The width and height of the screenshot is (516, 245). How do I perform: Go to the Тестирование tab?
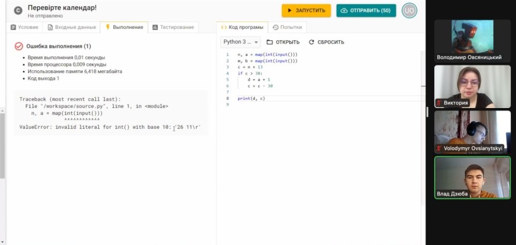pyautogui.click(x=173, y=27)
